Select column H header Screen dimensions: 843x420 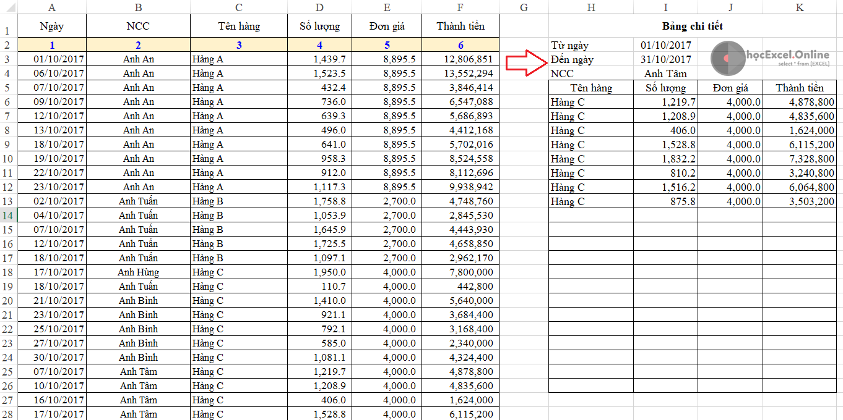[591, 7]
